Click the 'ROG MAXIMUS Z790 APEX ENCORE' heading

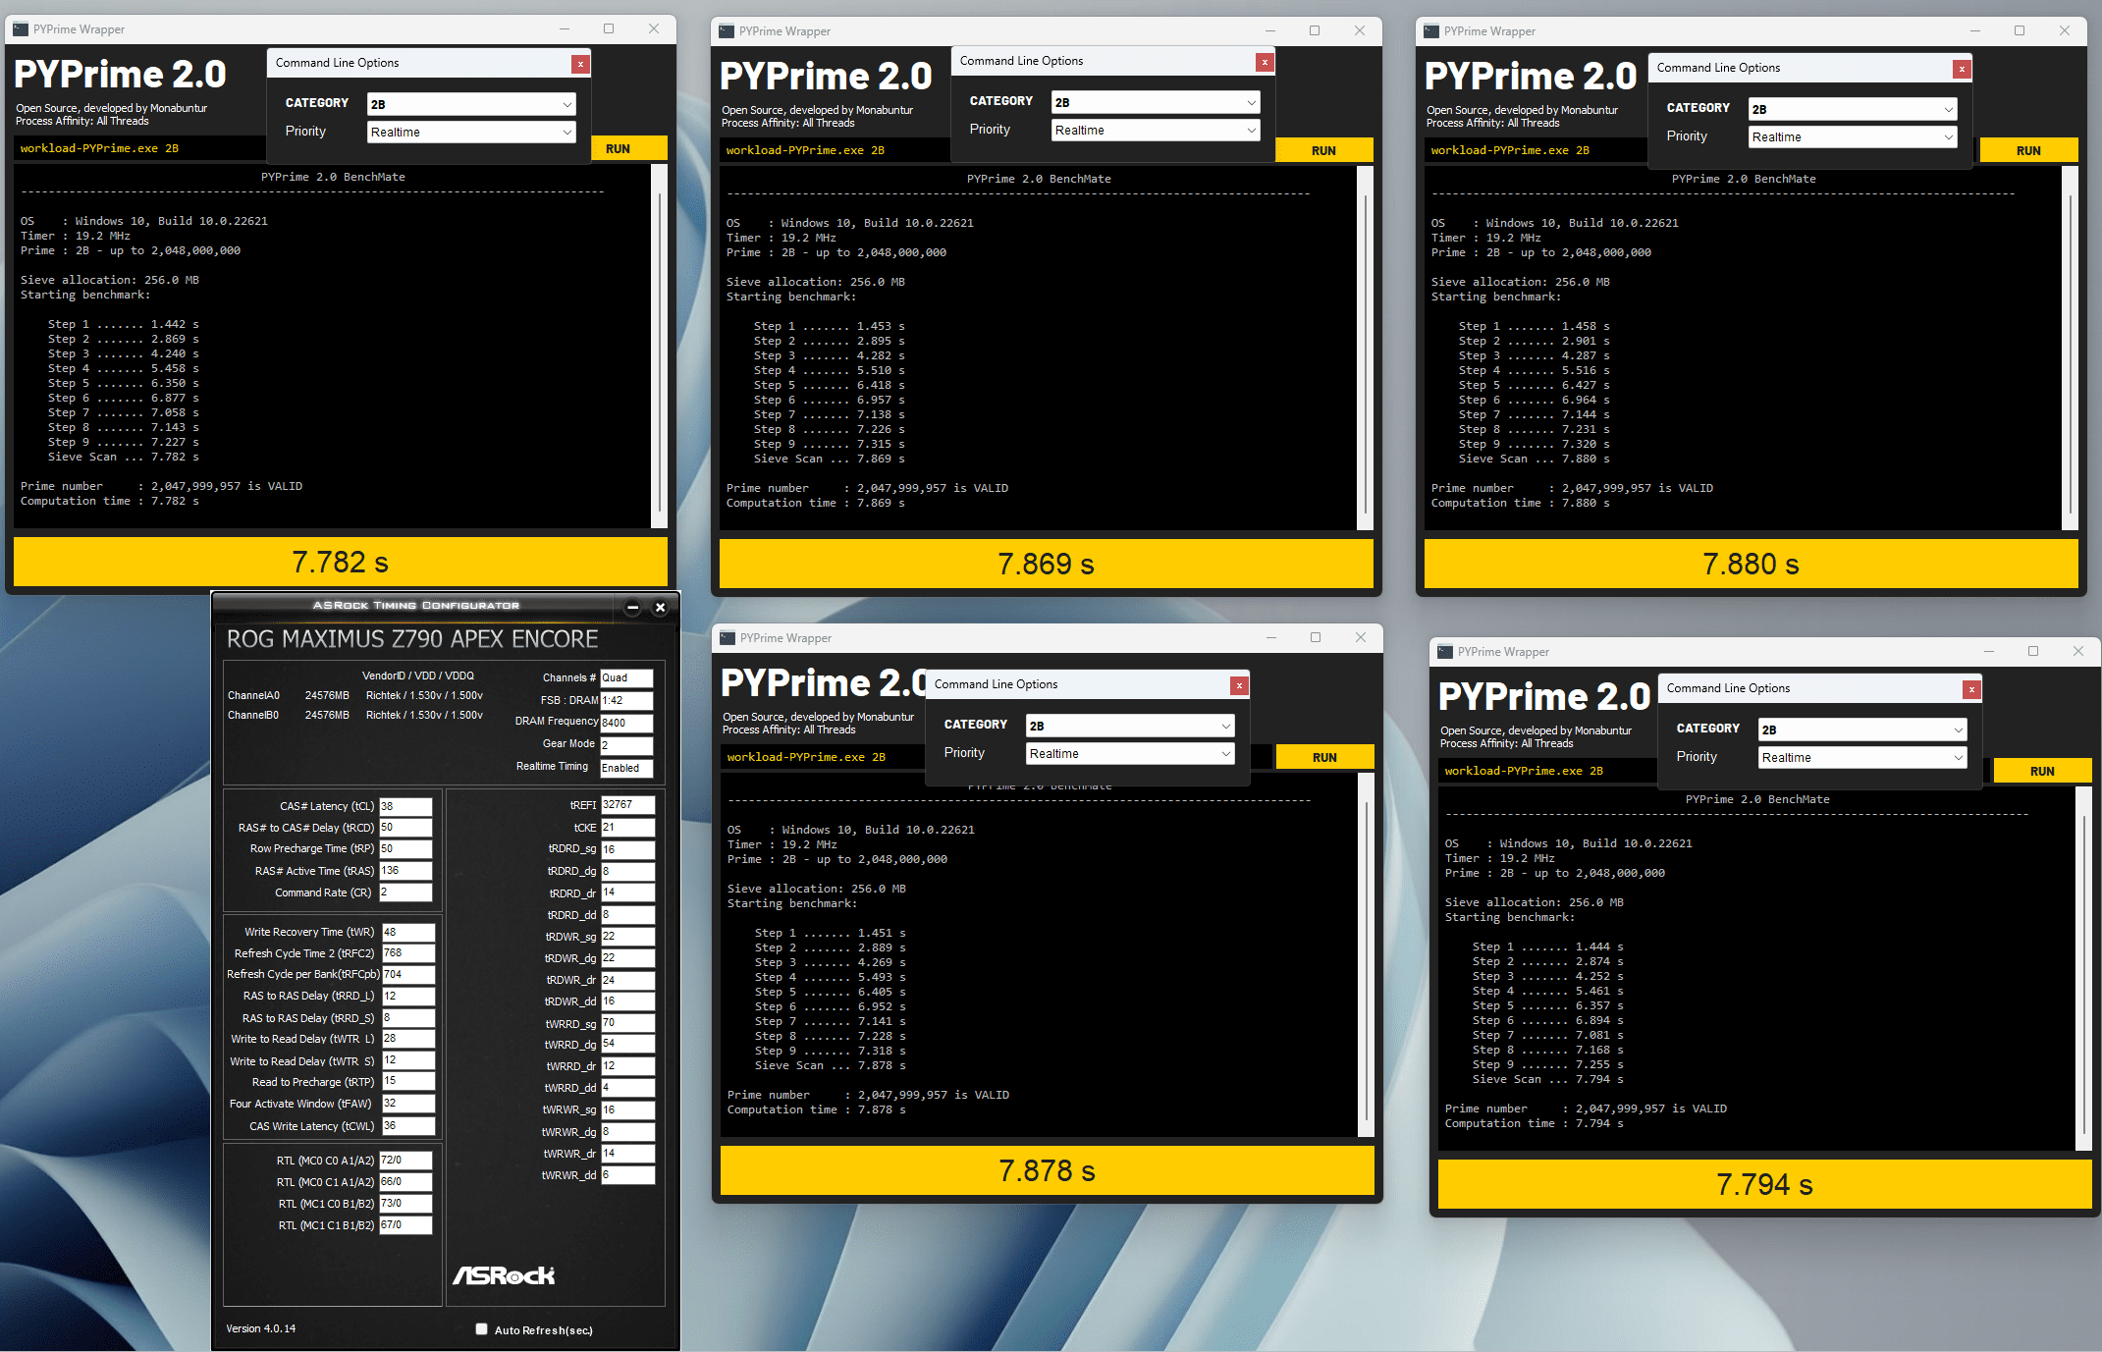click(412, 640)
